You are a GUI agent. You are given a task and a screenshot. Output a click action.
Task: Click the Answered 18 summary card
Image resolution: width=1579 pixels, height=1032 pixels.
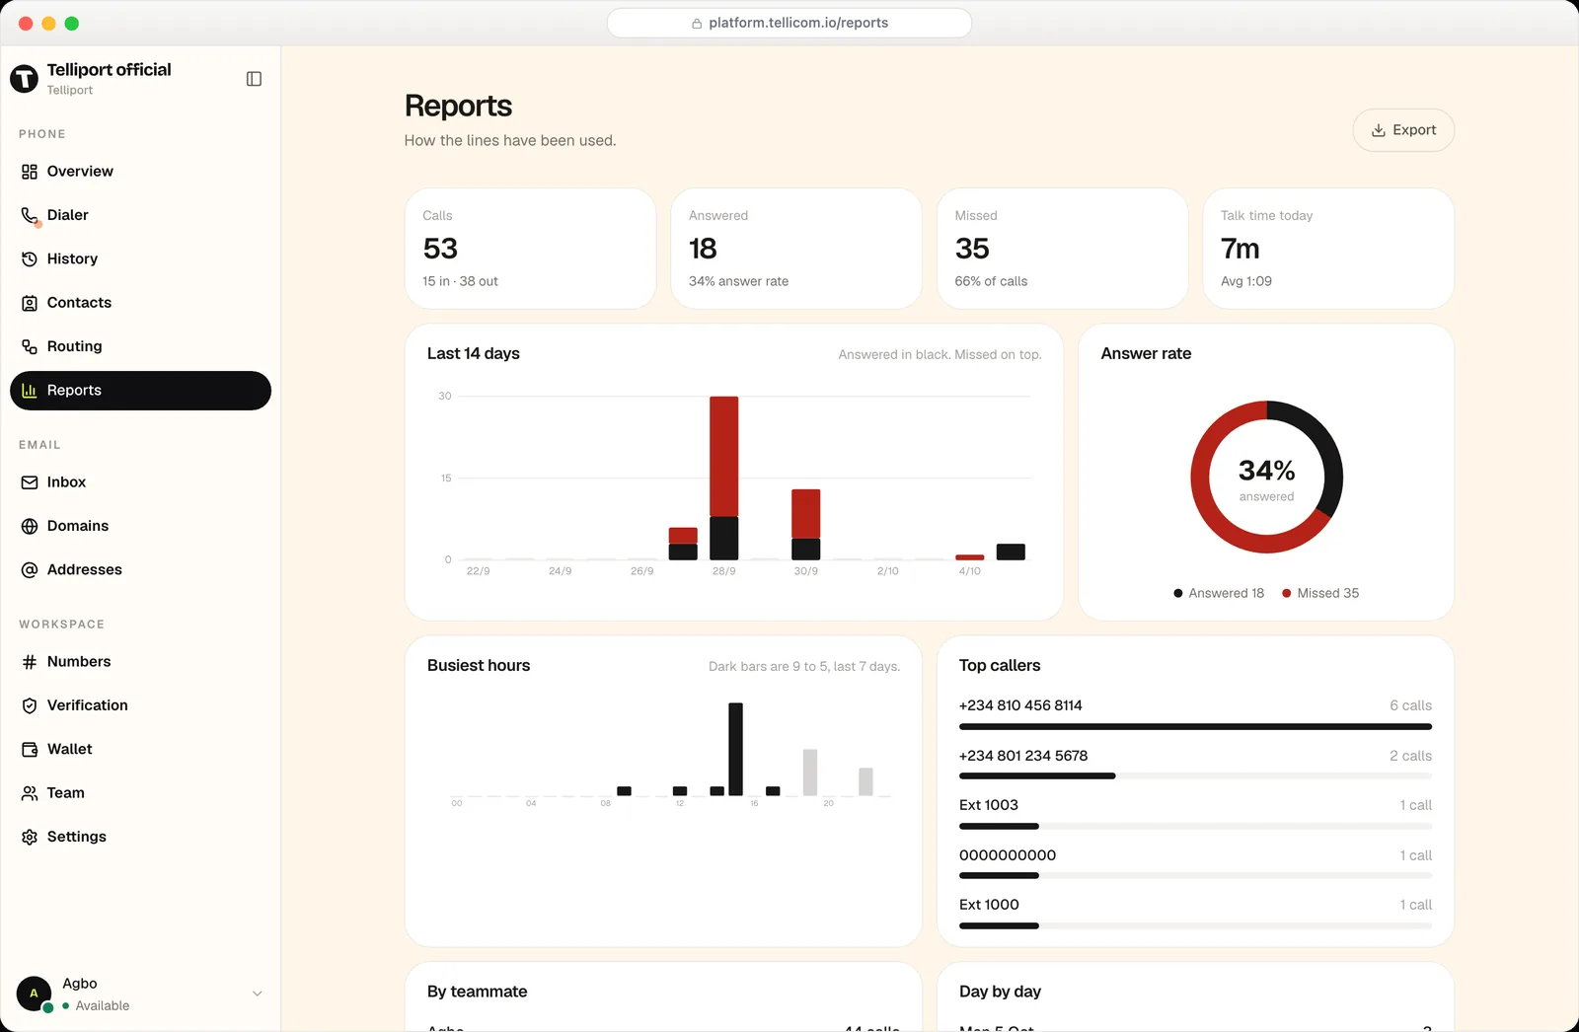pyautogui.click(x=796, y=249)
